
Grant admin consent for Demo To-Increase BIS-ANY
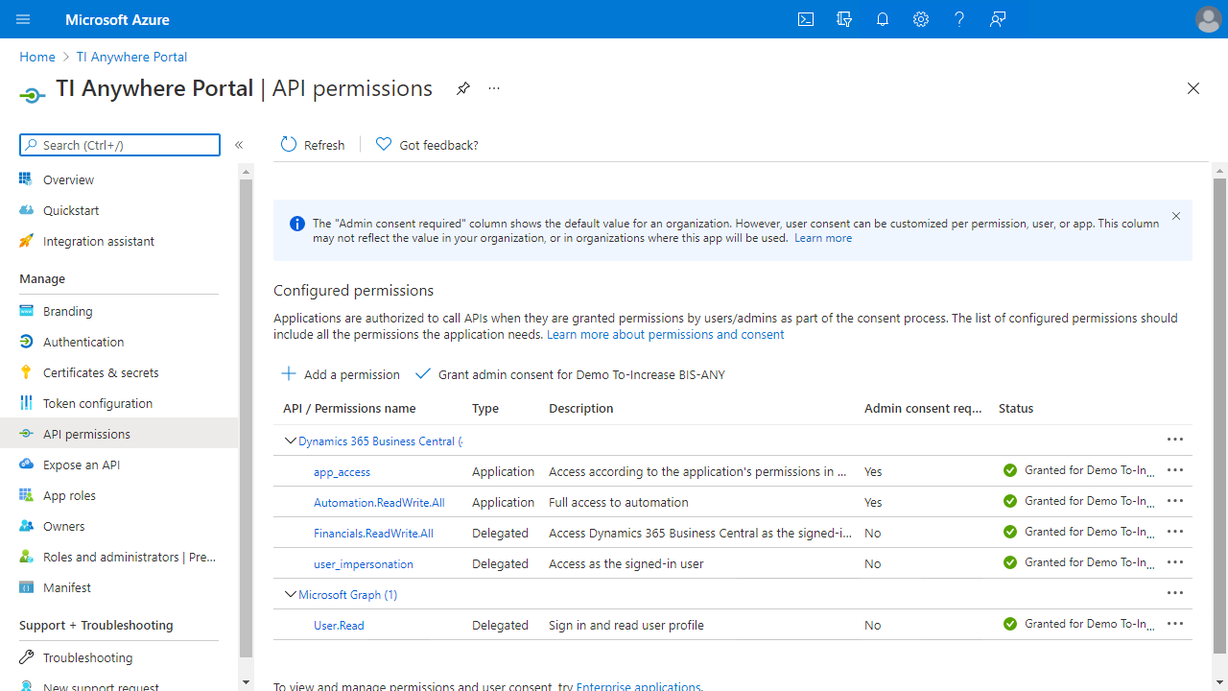coord(571,374)
